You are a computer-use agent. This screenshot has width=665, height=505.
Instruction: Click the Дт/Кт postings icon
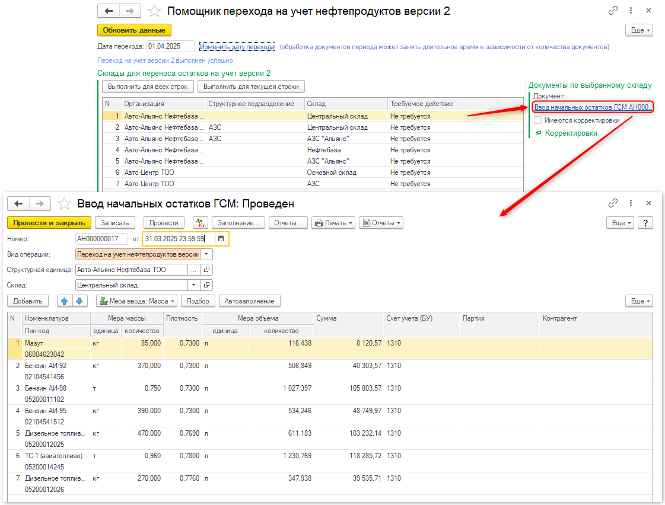click(x=201, y=223)
